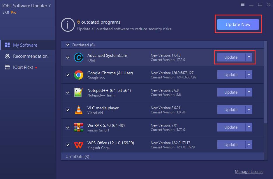
Task: Open the My Software tab
Action: point(28,45)
